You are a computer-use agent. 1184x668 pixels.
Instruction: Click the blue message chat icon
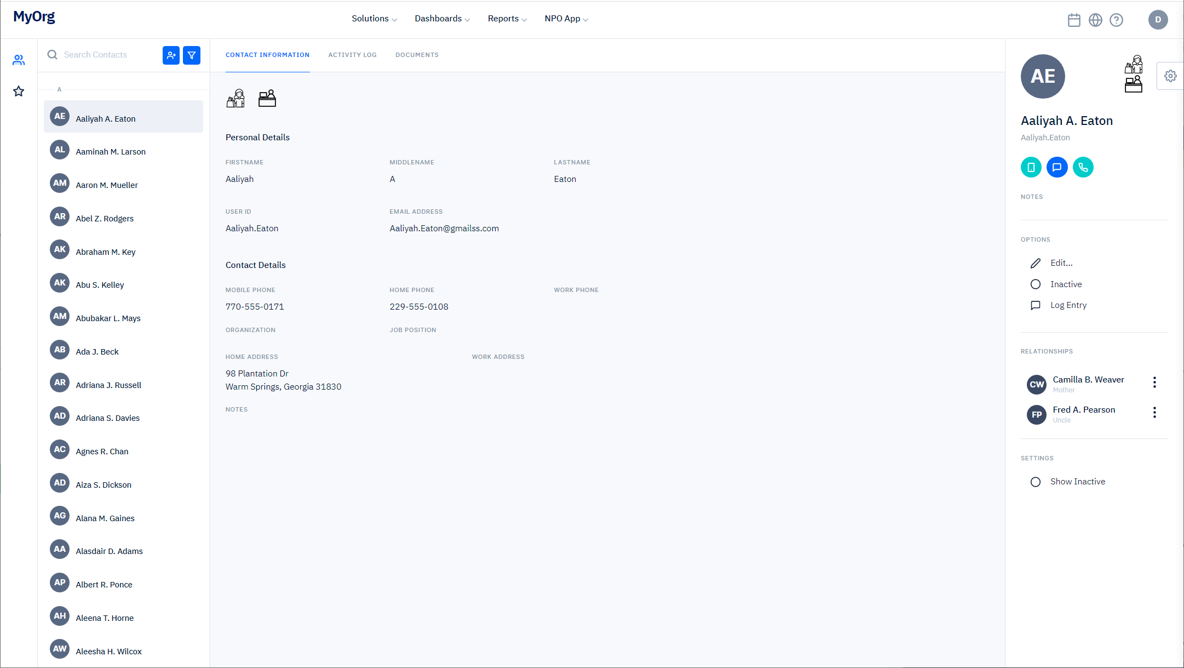pos(1057,167)
